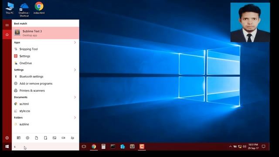Image resolution: width=279 pixels, height=157 pixels.
Task: Click the search text box
Action: pos(45,147)
